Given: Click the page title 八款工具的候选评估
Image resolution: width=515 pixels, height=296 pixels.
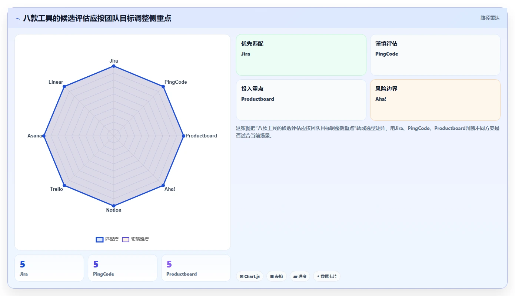Looking at the screenshot, I should coord(97,18).
